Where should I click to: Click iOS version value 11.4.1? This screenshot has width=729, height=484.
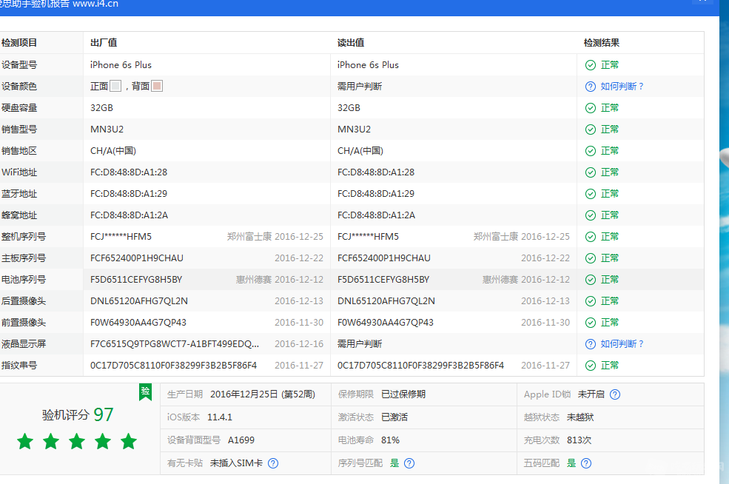click(x=220, y=417)
